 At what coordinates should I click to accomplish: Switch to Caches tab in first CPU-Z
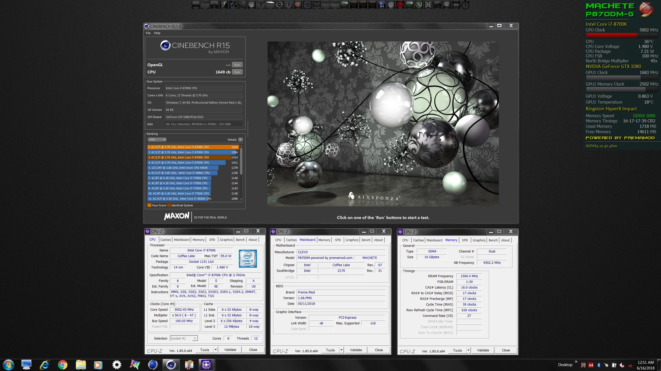point(166,240)
